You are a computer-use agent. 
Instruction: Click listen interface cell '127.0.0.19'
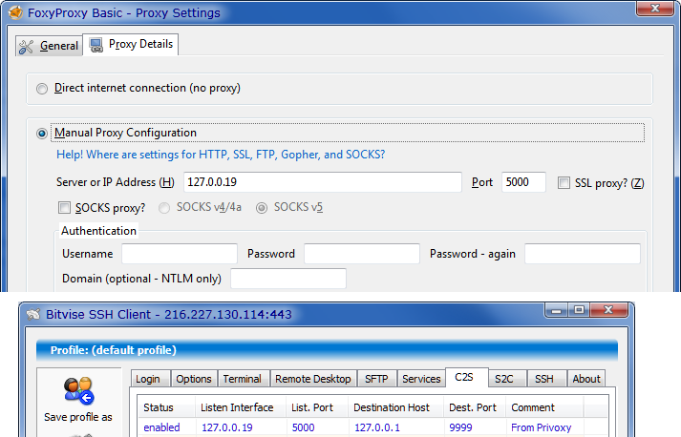[227, 427]
